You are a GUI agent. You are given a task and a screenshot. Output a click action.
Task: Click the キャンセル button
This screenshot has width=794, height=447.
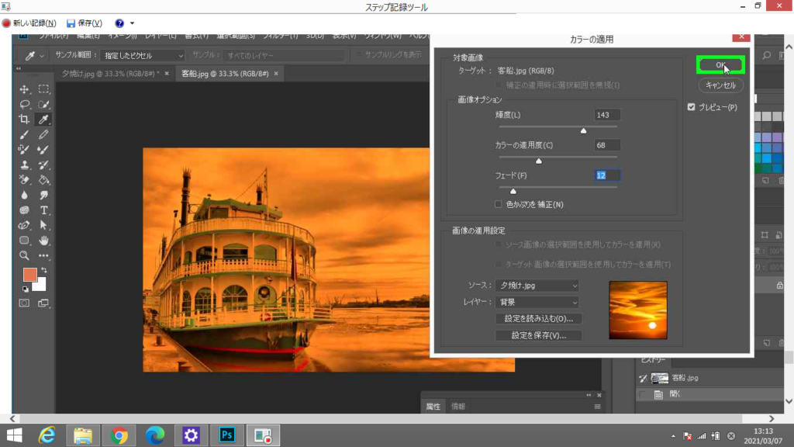(720, 85)
